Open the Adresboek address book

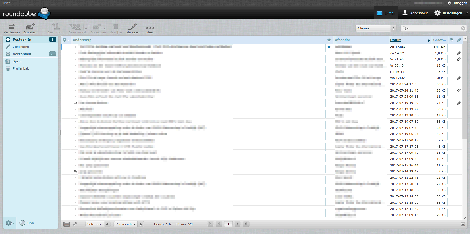click(415, 13)
